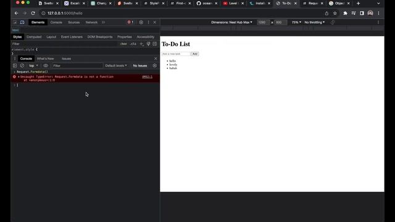Click the share page icon
Screen dimensions: 395x222
click(326, 13)
